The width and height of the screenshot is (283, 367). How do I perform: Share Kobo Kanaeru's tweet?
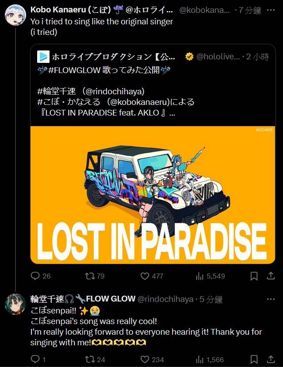point(271,276)
